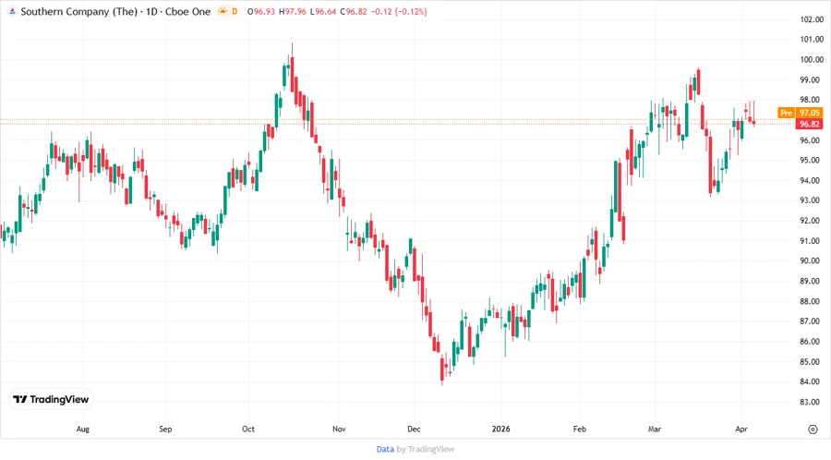831x460 pixels.
Task: Click the Southern Company symbol logo
Action: pyautogui.click(x=12, y=11)
